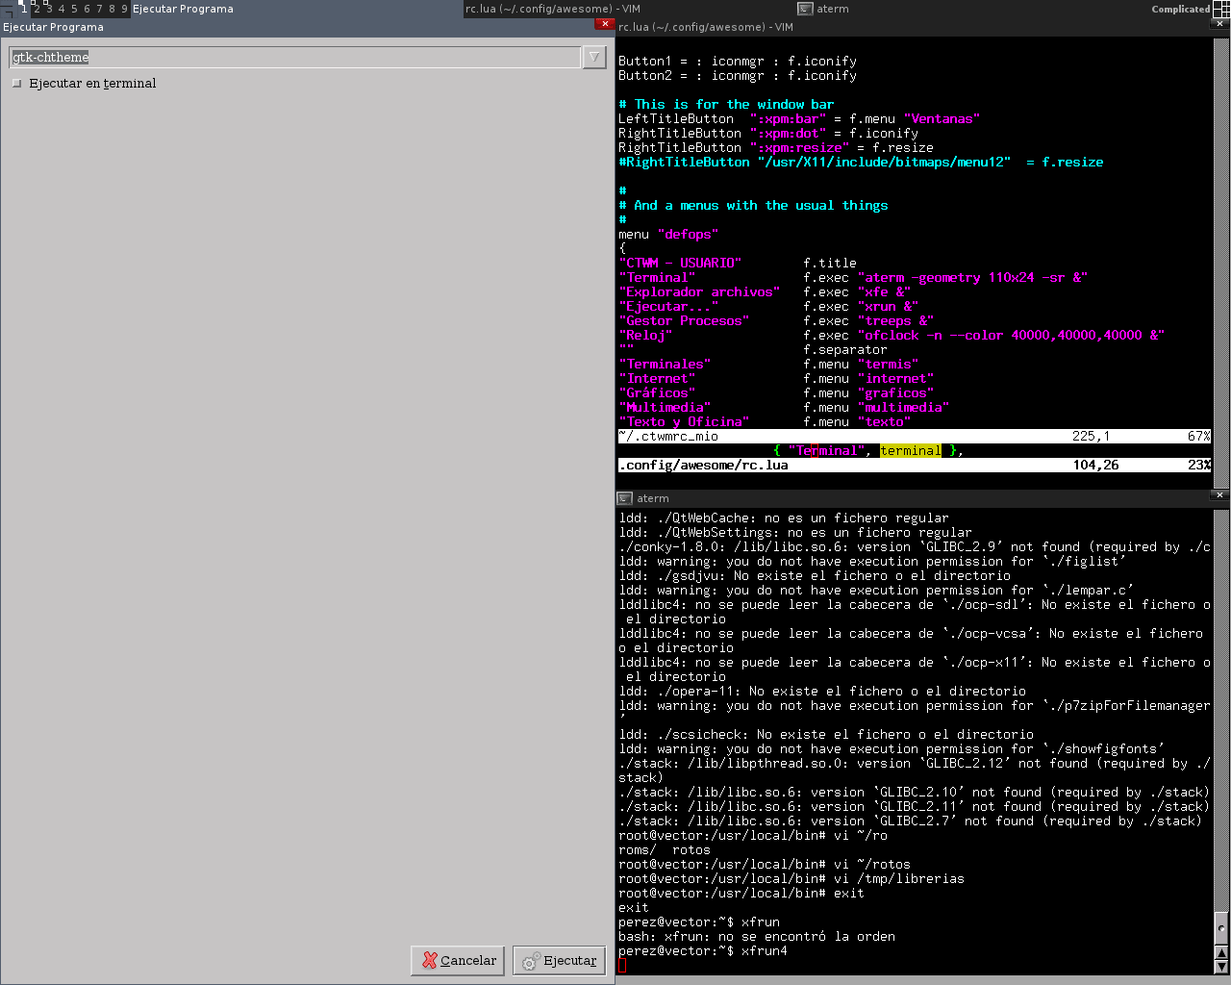
Task: Click the aterm scrollbar up arrow
Action: pos(1222,953)
